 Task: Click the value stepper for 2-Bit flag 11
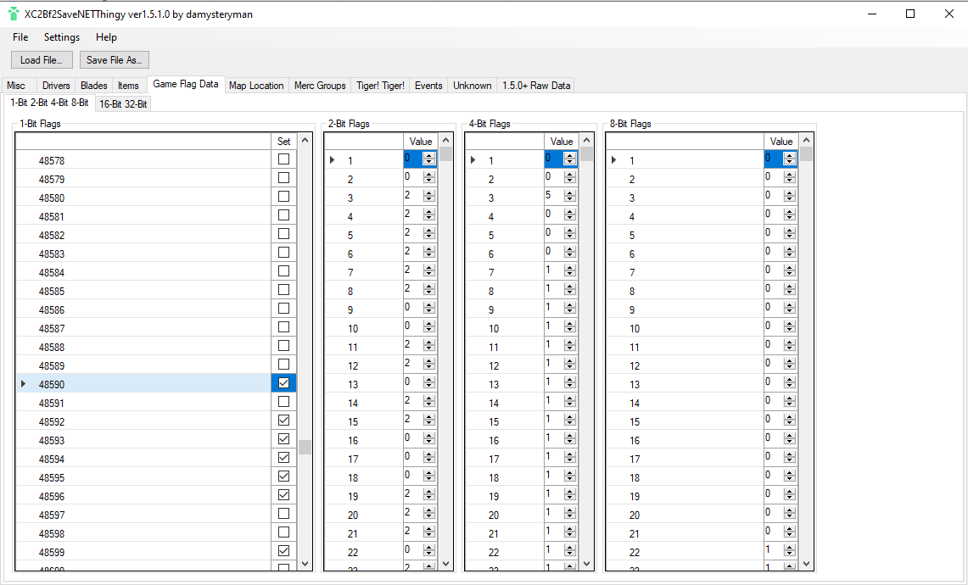[429, 346]
